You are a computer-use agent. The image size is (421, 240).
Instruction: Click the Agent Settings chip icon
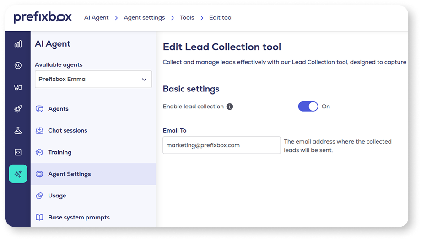(x=39, y=174)
